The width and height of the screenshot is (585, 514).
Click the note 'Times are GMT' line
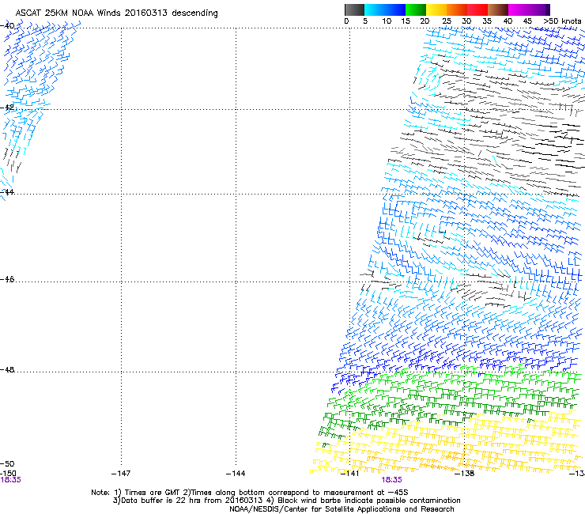point(250,493)
